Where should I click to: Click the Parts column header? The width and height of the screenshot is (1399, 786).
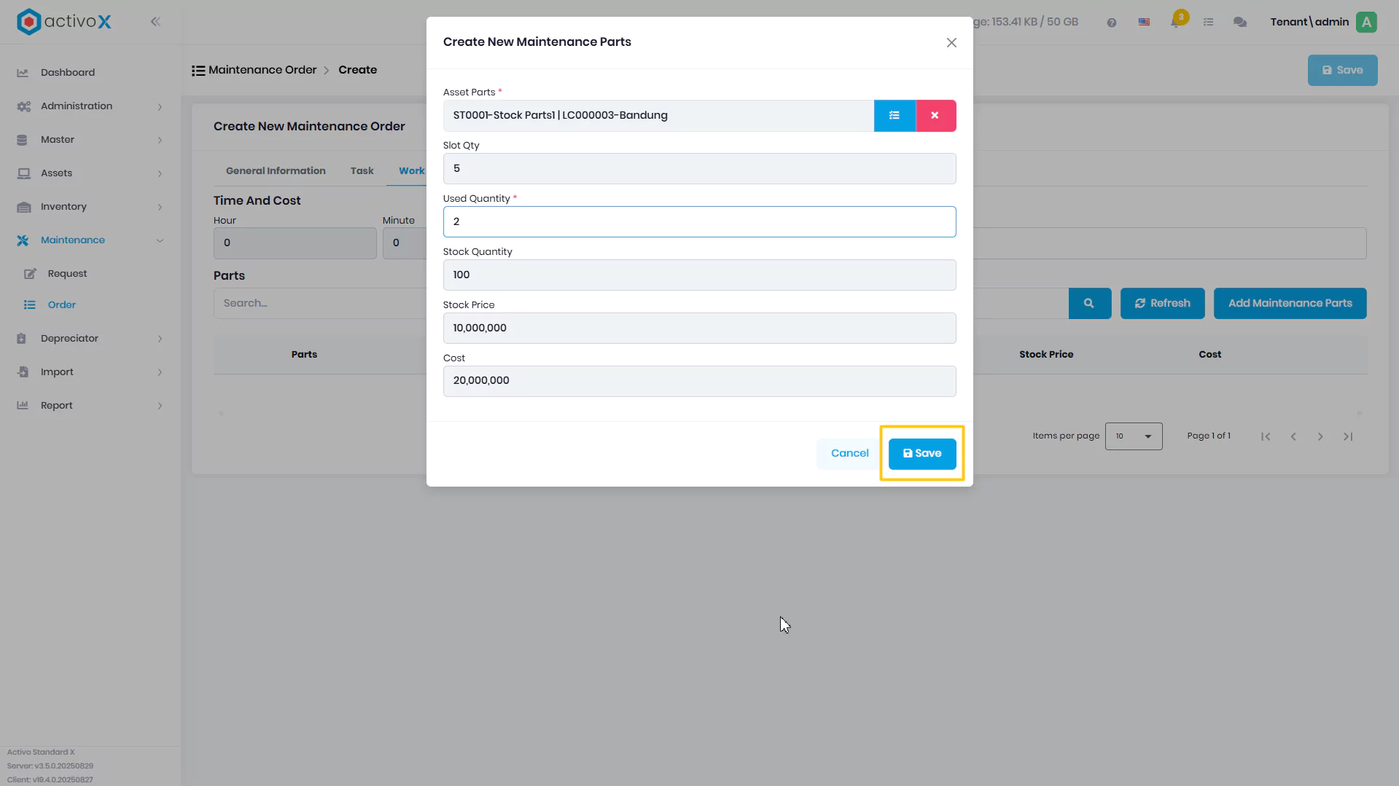304,355
